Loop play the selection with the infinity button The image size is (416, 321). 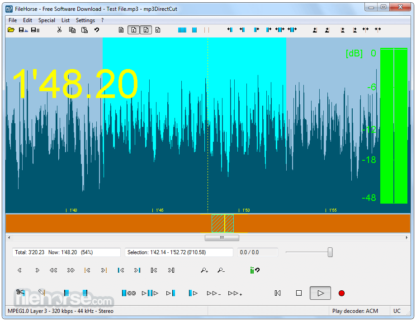pyautogui.click(x=129, y=293)
